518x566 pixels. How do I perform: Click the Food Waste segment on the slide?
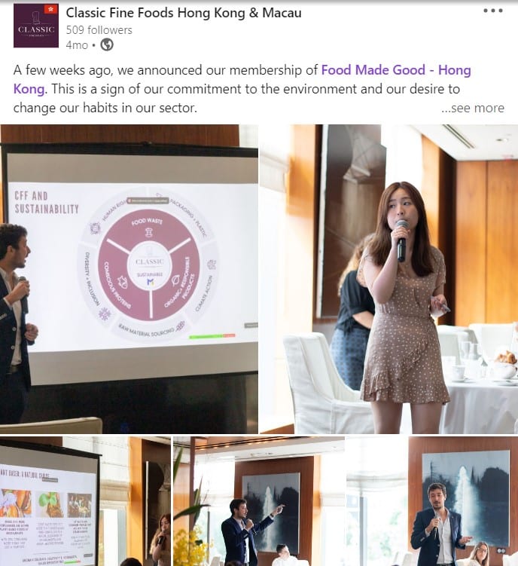[x=148, y=228]
